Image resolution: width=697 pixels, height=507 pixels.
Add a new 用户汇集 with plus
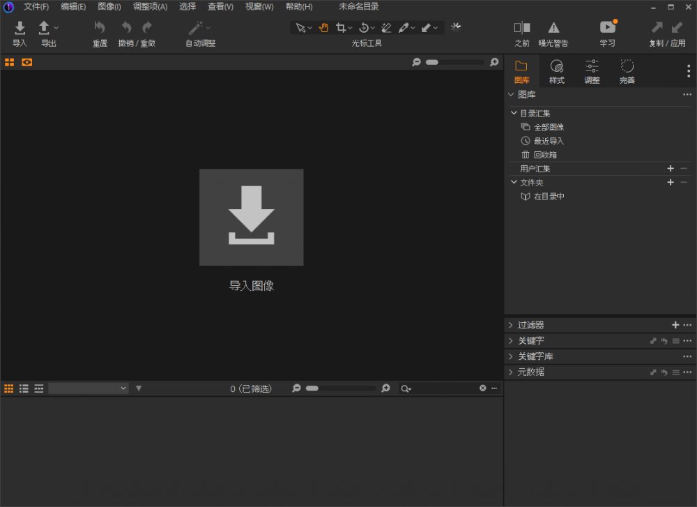pos(671,169)
